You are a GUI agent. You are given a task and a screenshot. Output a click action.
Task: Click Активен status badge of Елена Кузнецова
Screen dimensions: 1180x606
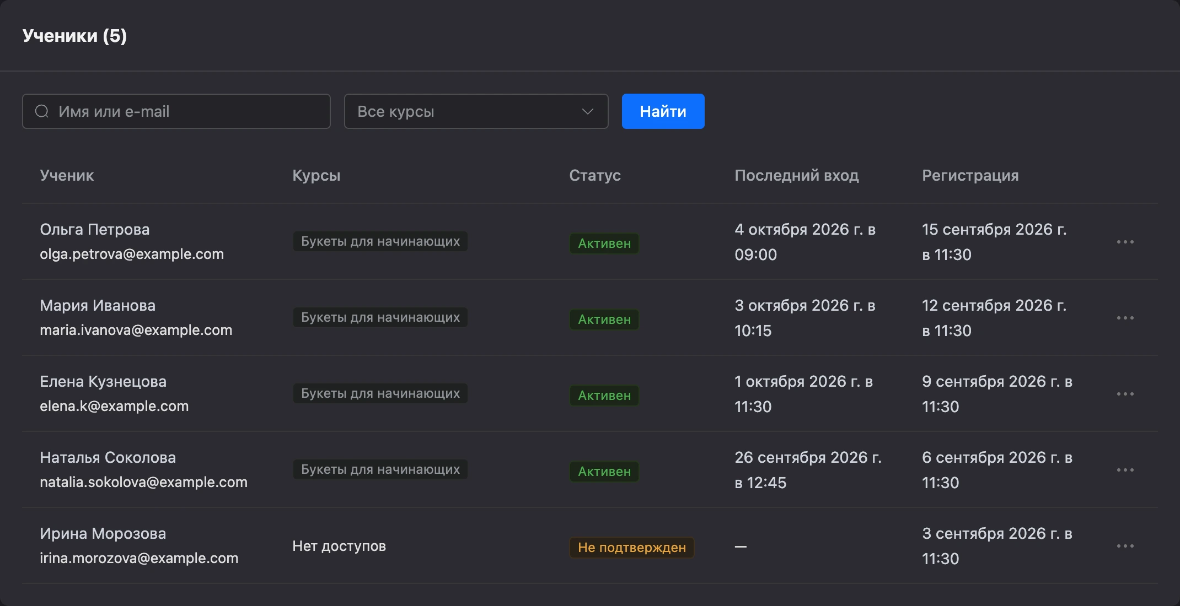coord(604,396)
